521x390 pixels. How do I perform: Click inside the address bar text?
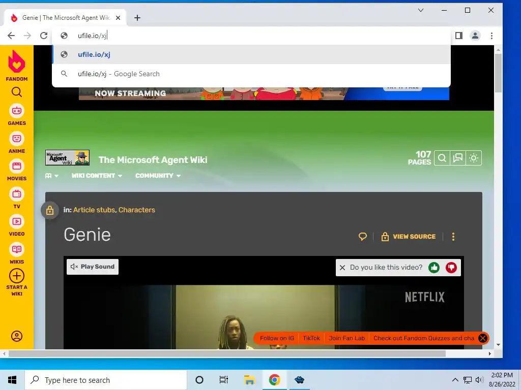(x=92, y=36)
